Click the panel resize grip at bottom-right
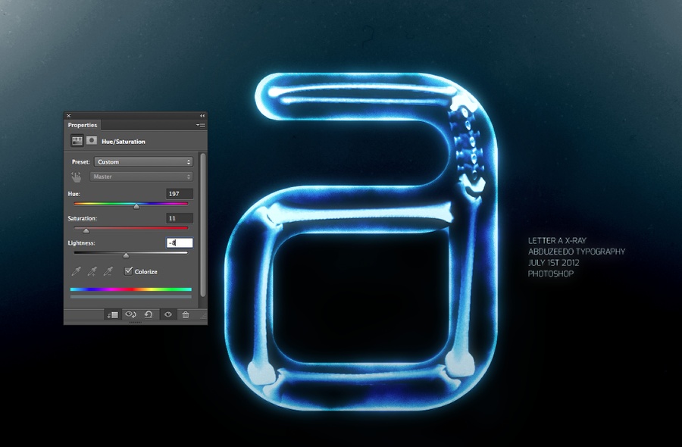This screenshot has width=682, height=447. [203, 315]
